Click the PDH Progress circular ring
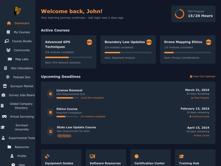This screenshot has height=166, width=221. [180, 14]
